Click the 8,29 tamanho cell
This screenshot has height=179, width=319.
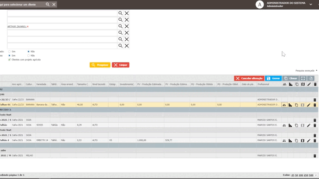[x=83, y=125]
